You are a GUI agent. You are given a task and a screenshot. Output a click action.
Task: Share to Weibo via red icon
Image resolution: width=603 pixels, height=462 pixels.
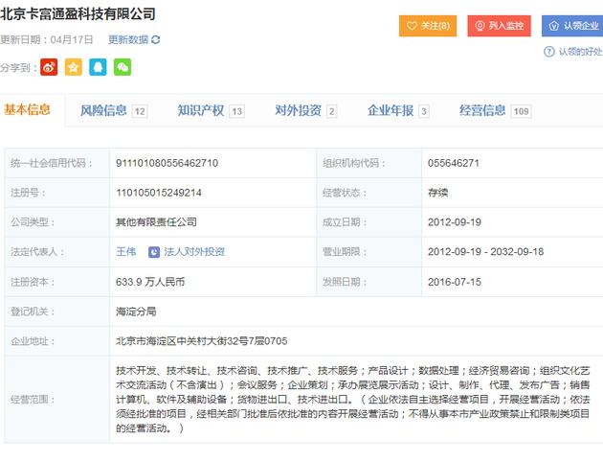[x=49, y=67]
